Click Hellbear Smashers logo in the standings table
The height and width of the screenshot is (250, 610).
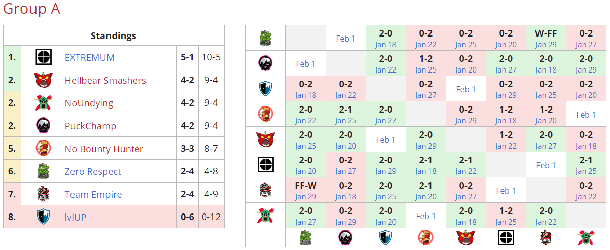click(44, 80)
